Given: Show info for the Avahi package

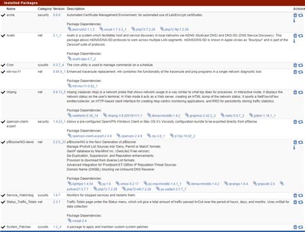Looking at the screenshot, I should (294, 41).
